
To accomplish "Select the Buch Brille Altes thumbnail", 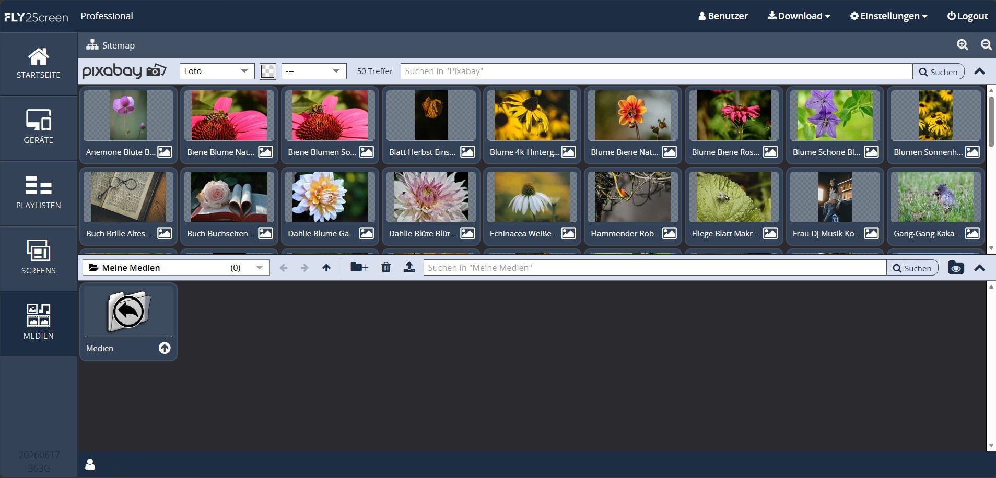I will [x=128, y=197].
